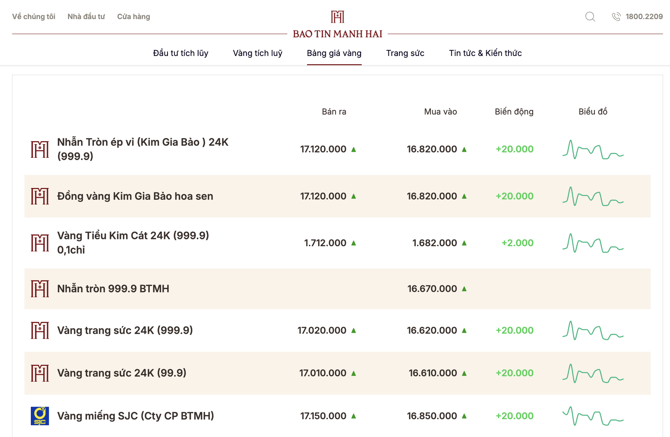670x437 pixels.
Task: Click the phone hotline icon
Action: pyautogui.click(x=616, y=16)
